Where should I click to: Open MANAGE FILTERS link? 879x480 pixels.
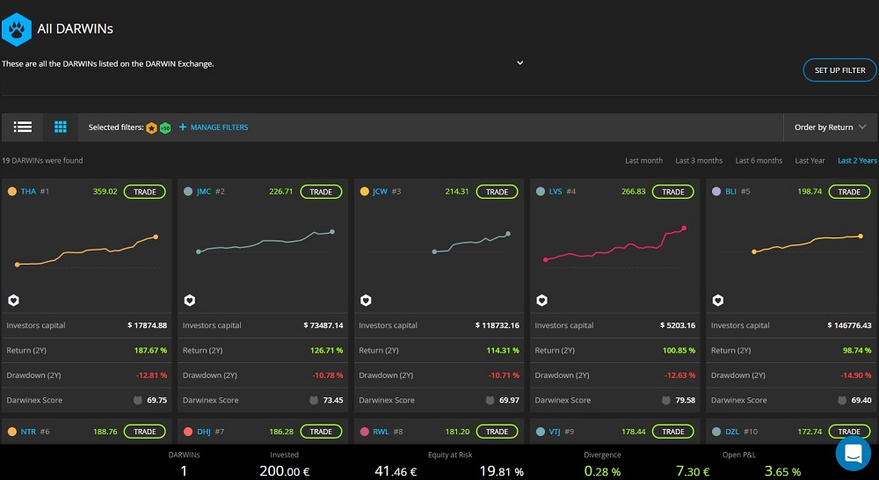pyautogui.click(x=214, y=127)
